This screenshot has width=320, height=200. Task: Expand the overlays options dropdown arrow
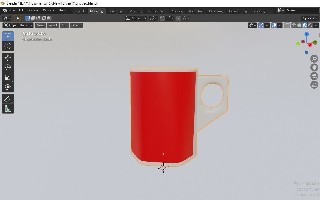[x=280, y=25]
